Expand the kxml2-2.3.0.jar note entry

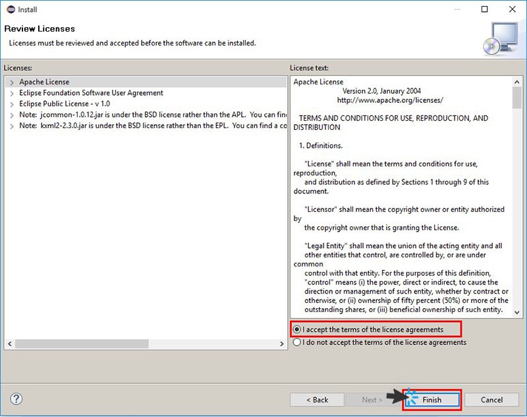point(12,125)
